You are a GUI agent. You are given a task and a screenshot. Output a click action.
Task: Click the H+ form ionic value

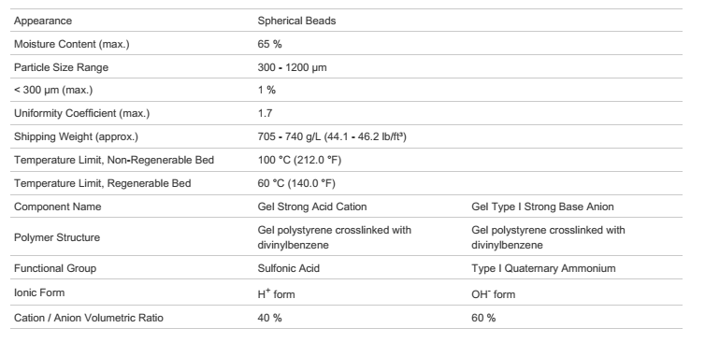(276, 293)
